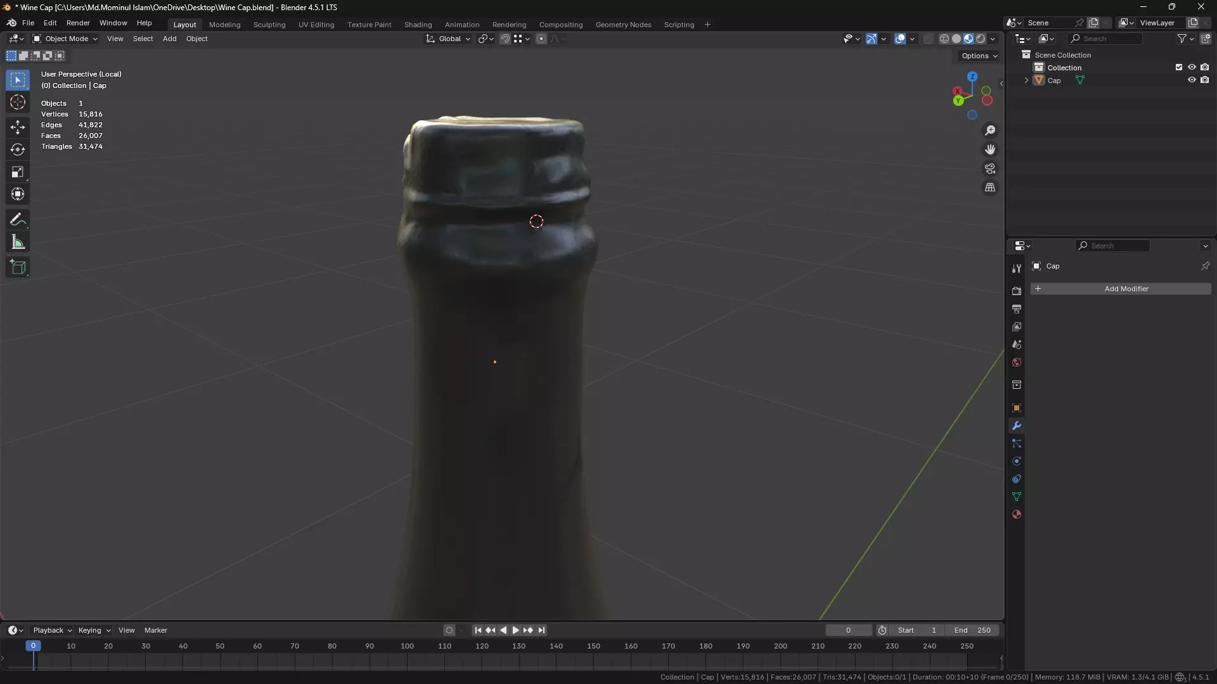Viewport: 1217px width, 684px height.
Task: Open the Global transform orientation dropdown
Action: click(448, 39)
